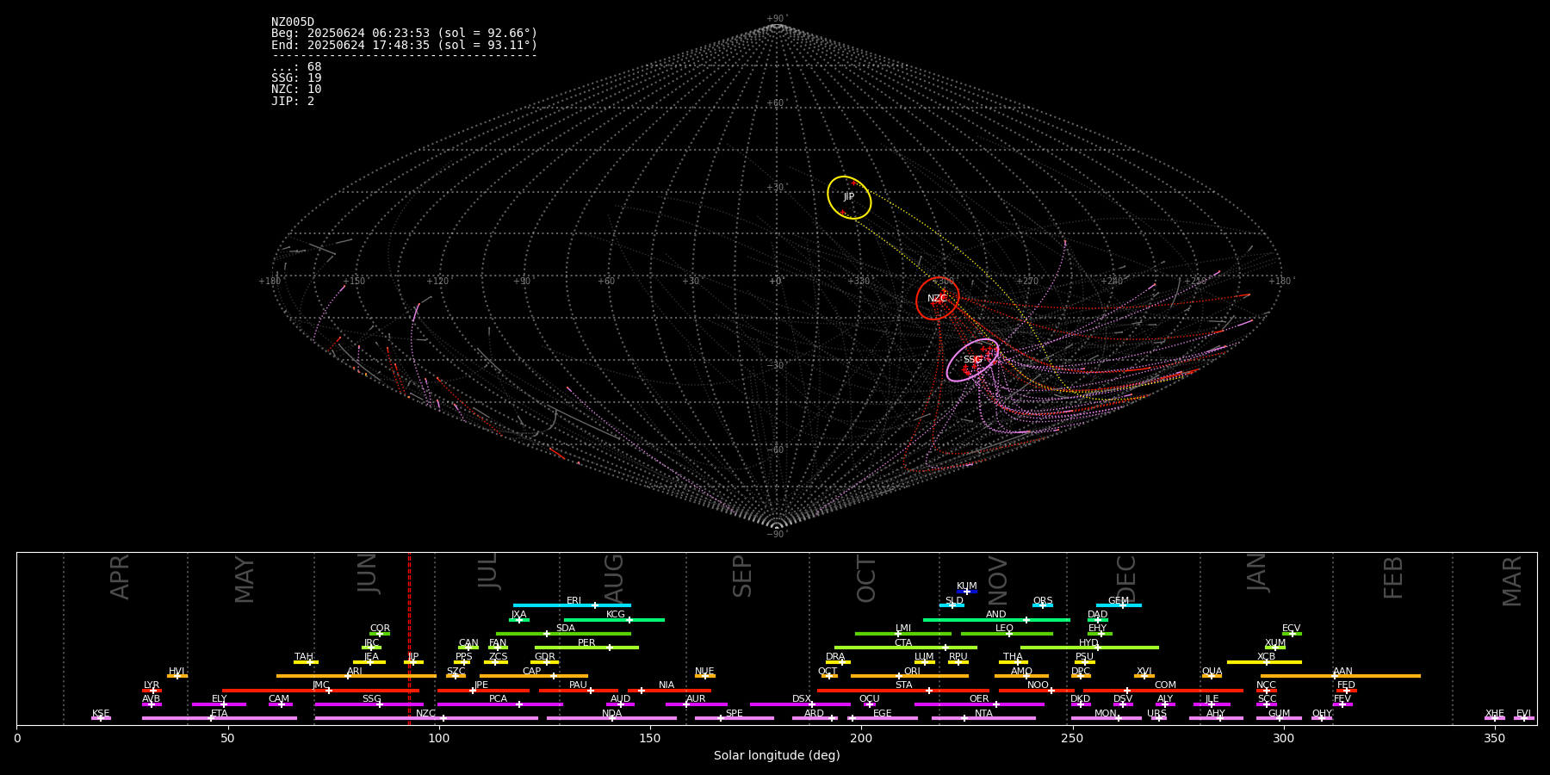Click the green AND shower bar
The image size is (1550, 775).
click(x=996, y=620)
